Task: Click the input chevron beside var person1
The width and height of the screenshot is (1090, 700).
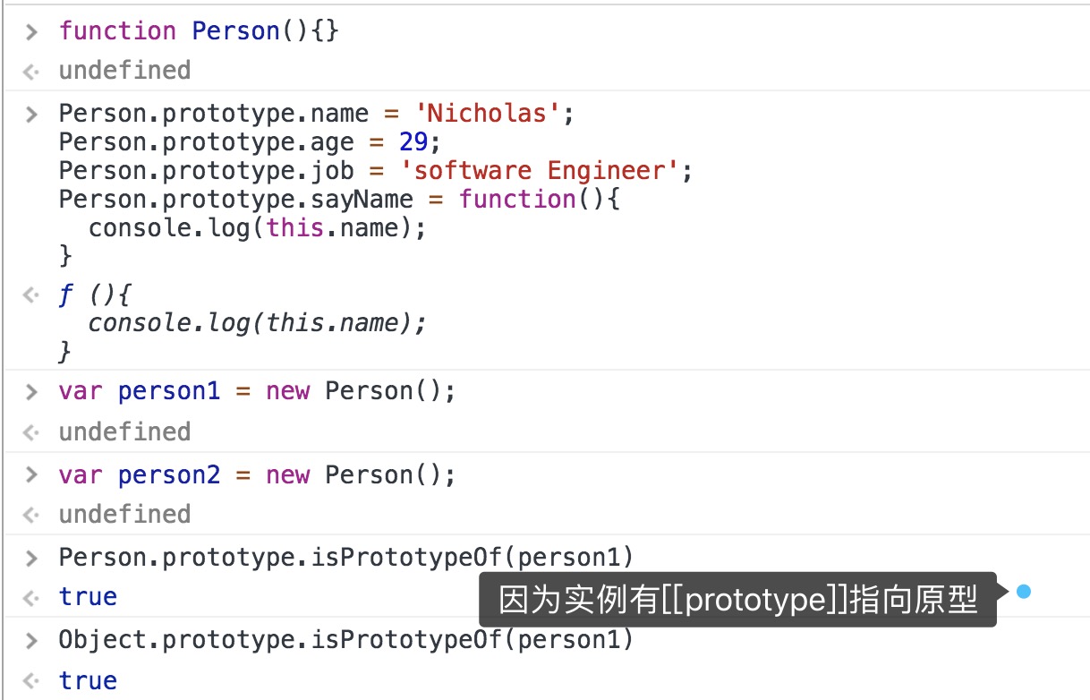Action: click(x=32, y=392)
